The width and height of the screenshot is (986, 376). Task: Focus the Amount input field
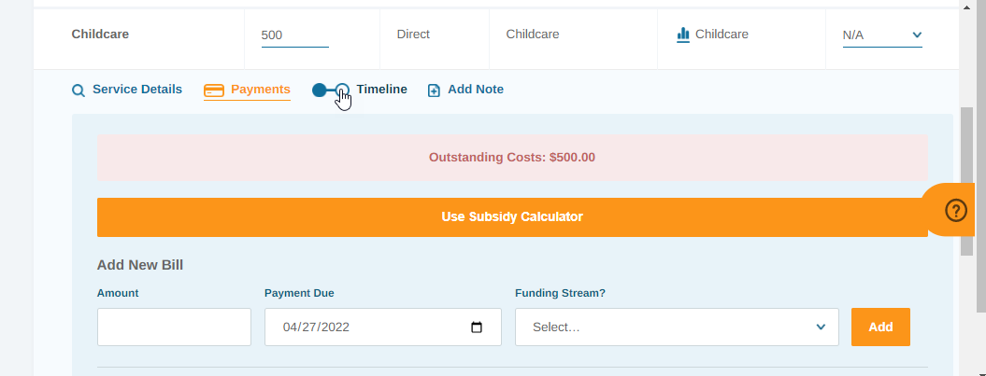point(174,327)
